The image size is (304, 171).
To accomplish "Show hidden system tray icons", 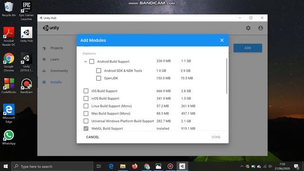I will pyautogui.click(x=242, y=166).
